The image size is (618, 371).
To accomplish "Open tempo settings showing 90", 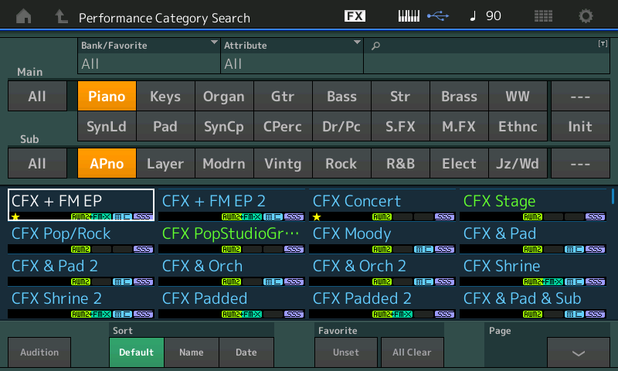I will tap(486, 16).
